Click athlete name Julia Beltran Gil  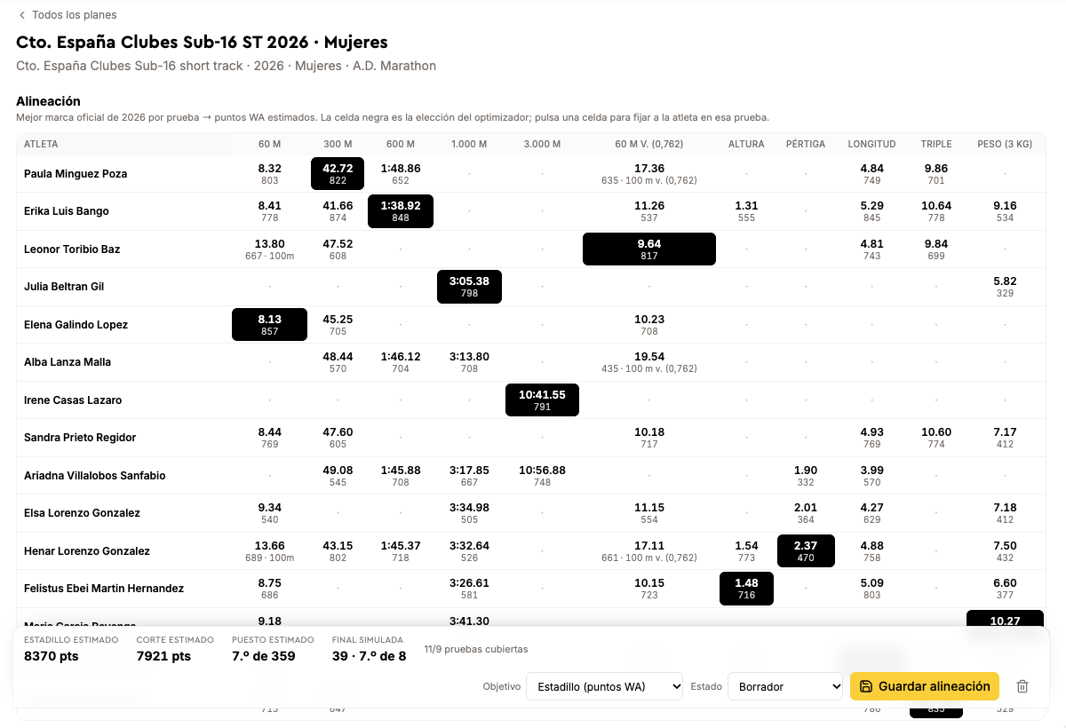[64, 287]
